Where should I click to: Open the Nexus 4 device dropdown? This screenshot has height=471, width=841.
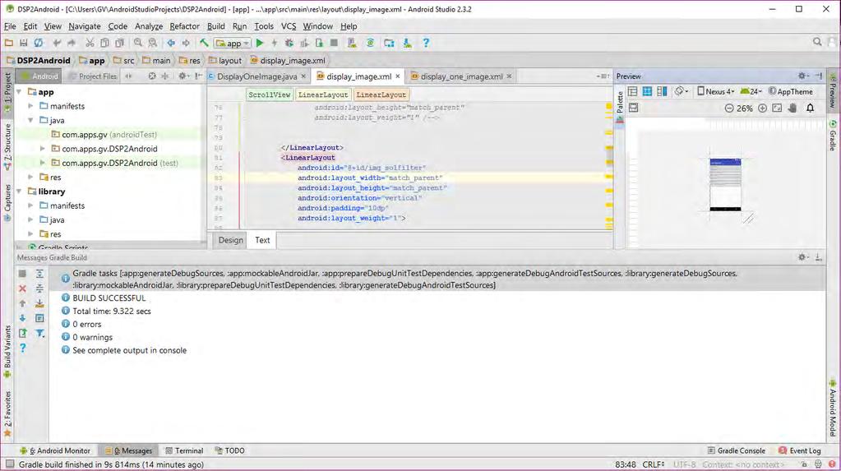click(715, 92)
